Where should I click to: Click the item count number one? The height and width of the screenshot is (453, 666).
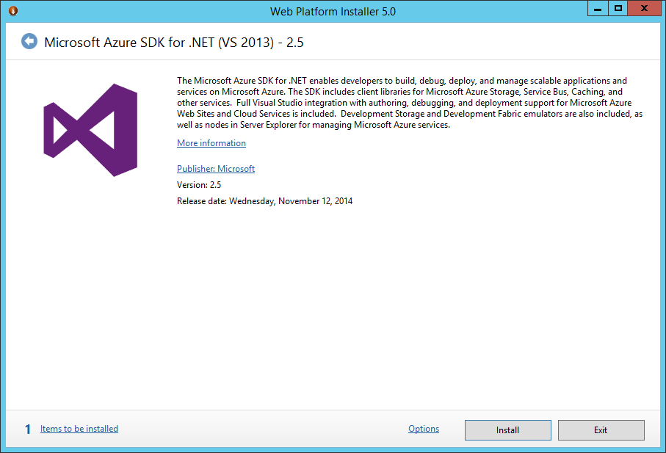click(27, 429)
